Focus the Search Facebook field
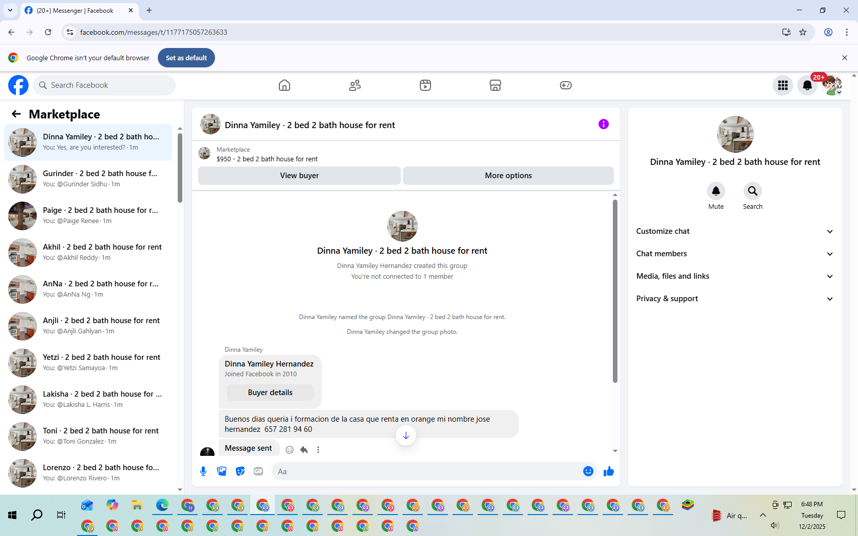This screenshot has height=536, width=858. point(105,85)
